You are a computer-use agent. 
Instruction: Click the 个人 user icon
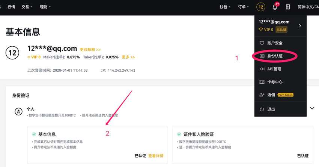point(18,111)
